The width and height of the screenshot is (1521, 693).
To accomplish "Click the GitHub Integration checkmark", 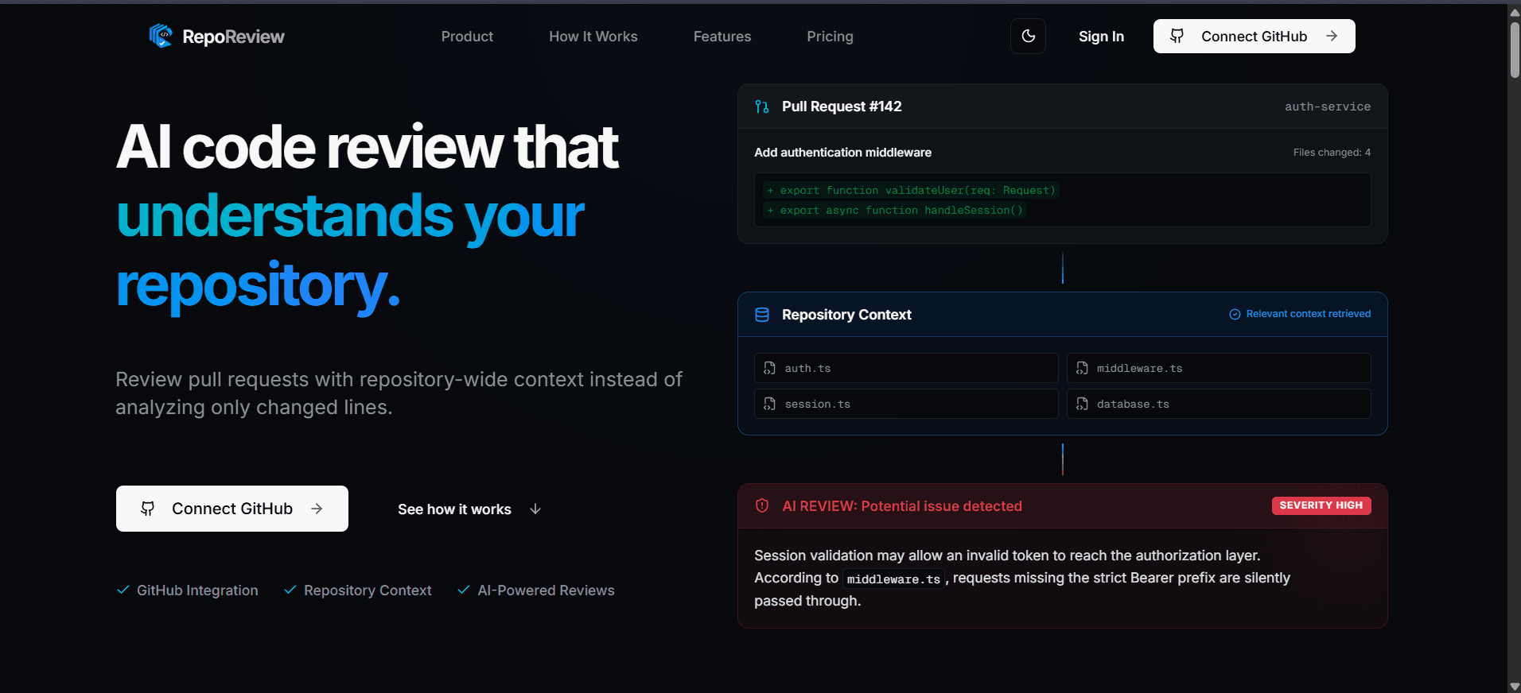I will pos(123,590).
